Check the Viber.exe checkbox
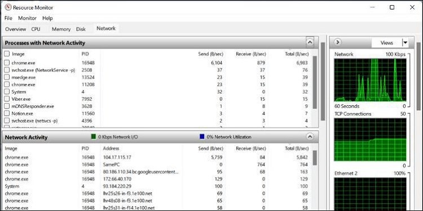Viewport: 423px width, 211px height. tap(7, 99)
